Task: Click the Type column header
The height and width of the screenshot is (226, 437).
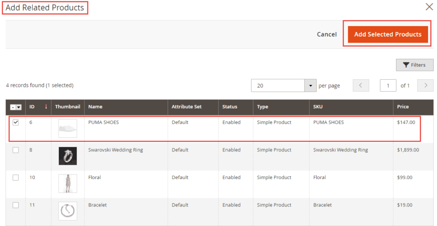Action: 281,107
